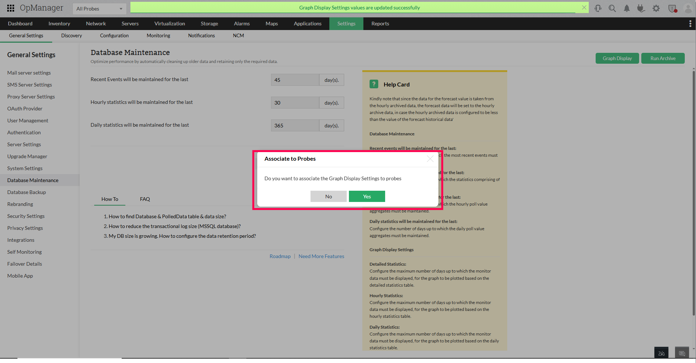696x363 pixels.
Task: Click the notifications bell icon
Action: (627, 8)
